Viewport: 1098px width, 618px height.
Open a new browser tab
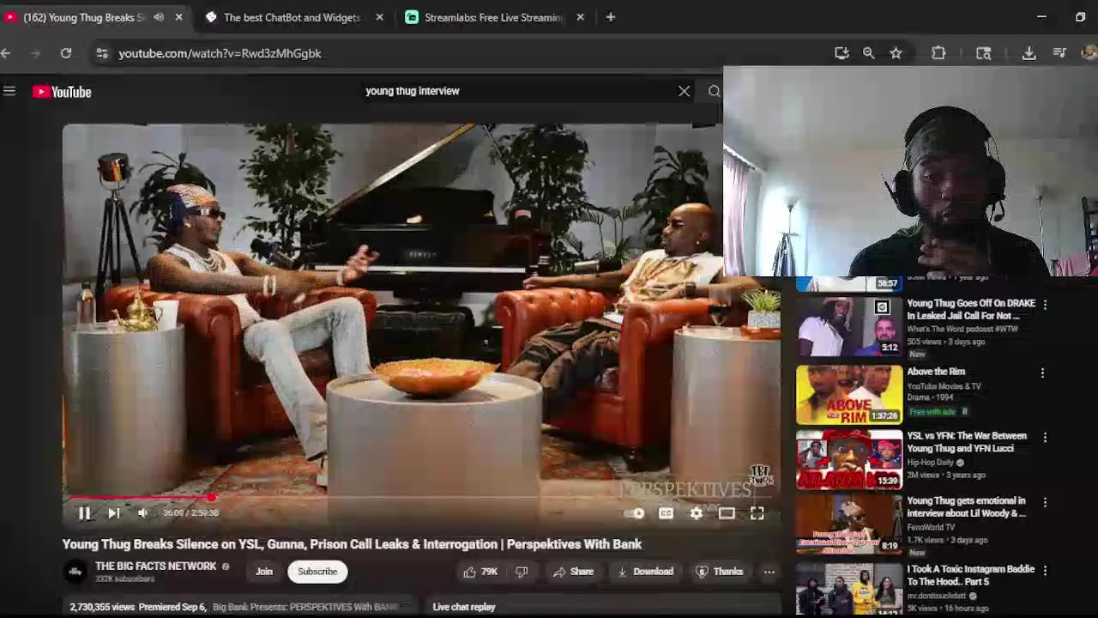coord(610,17)
